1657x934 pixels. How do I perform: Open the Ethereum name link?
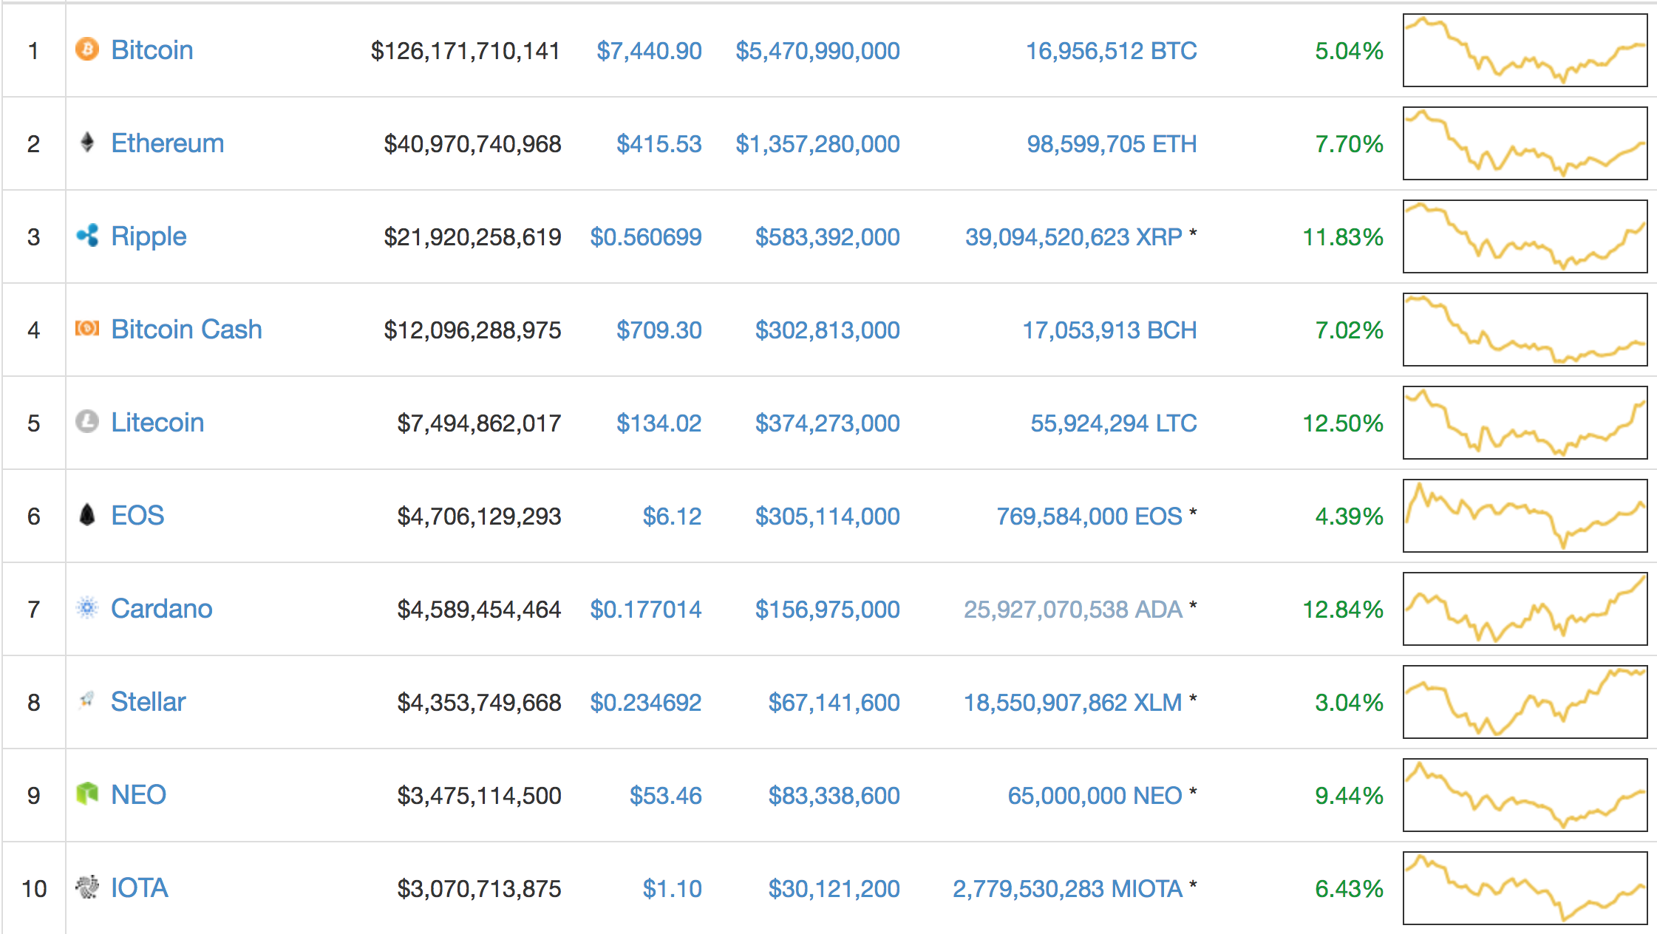(x=168, y=143)
